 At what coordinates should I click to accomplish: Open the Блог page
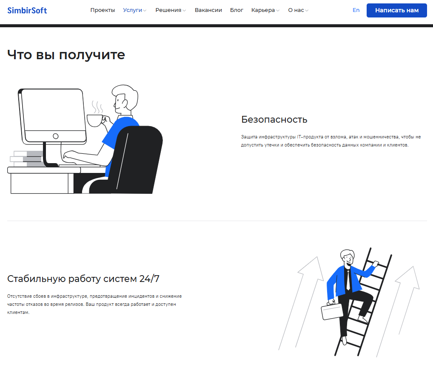click(236, 10)
